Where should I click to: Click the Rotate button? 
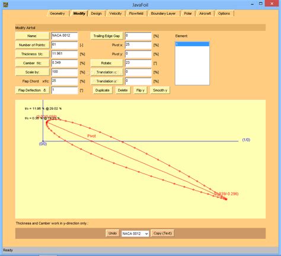point(107,63)
